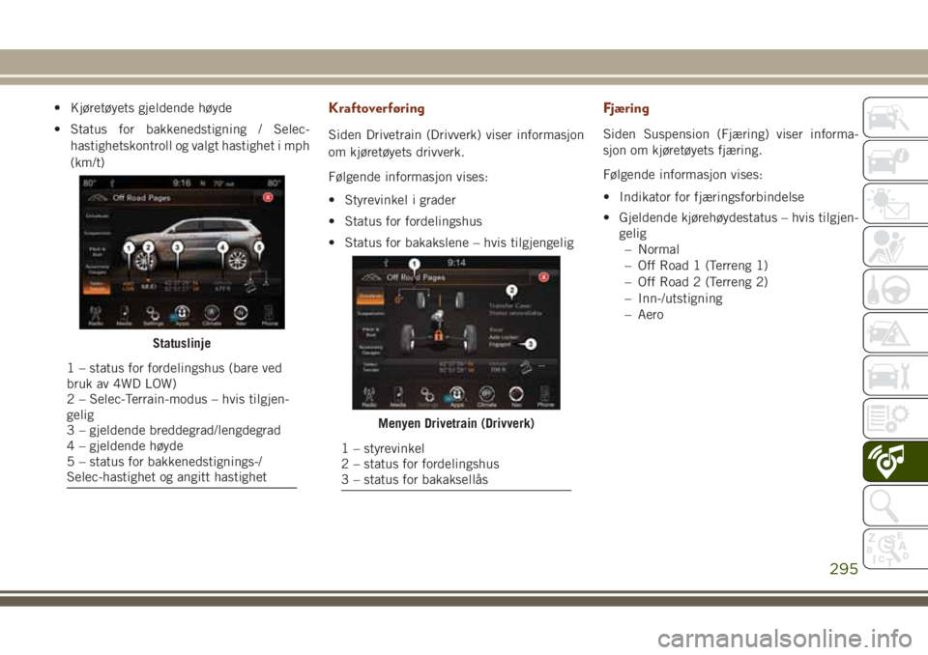
Task: Click bullet 'Status for fordelingshus'
Action: pyautogui.click(x=413, y=221)
